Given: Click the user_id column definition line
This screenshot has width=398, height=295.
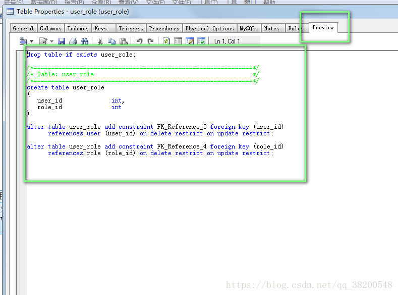Looking at the screenshot, I should (81, 101).
